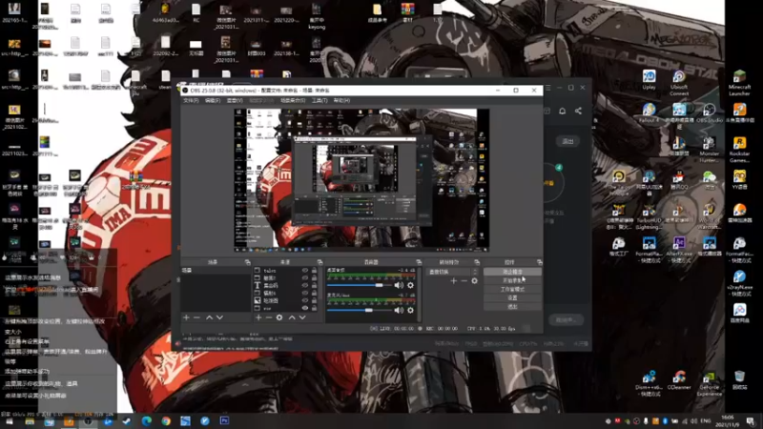Open the Scene Collection (S) menu
This screenshot has width=763, height=429.
click(x=293, y=101)
